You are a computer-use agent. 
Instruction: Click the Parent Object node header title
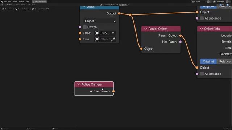pyautogui.click(x=158, y=29)
